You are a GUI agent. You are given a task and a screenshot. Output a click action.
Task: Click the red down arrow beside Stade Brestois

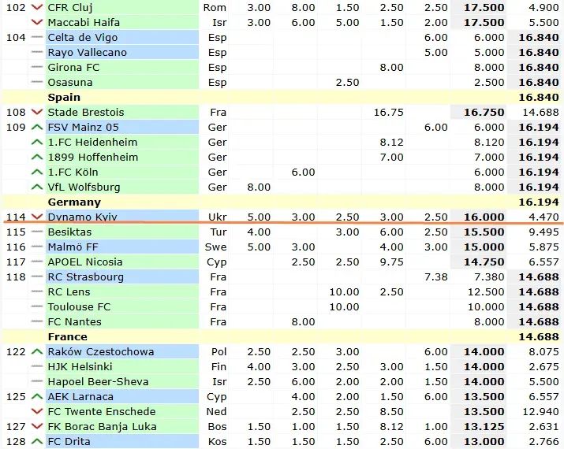click(36, 112)
